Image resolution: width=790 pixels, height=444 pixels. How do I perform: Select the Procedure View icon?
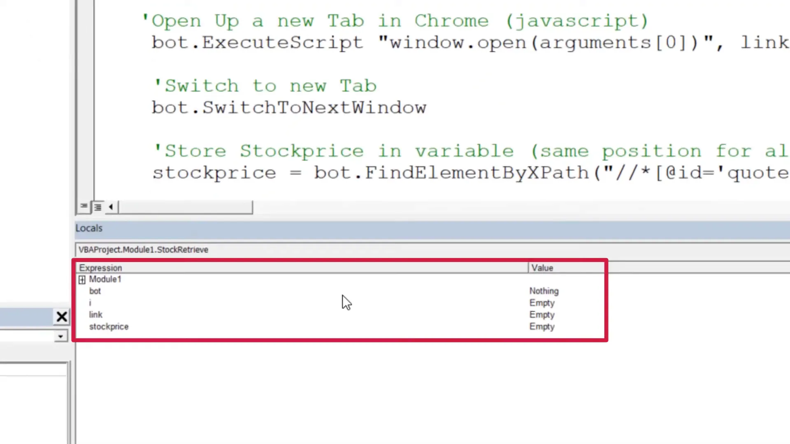click(84, 206)
